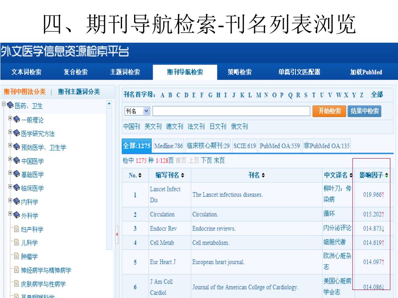This screenshot has height=298, width=398.
Task: Switch to 期刊主题词分类
Action: click(79, 92)
